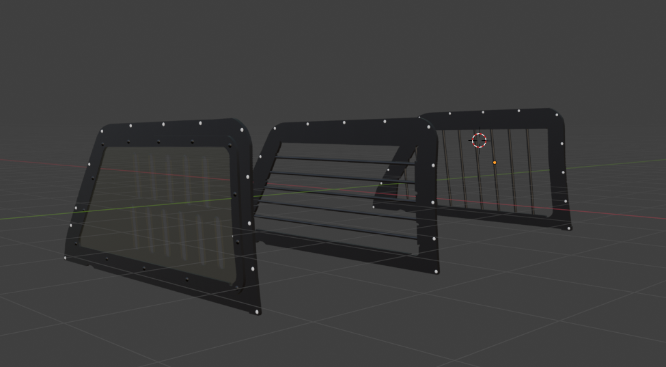Select the orange object origin dot
This screenshot has width=666, height=367.
495,163
